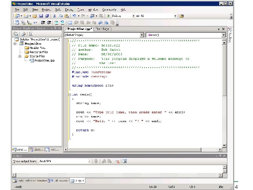253x190 pixels.
Task: Open the Win32 platform dropdown
Action: pyautogui.click(x=175, y=16)
